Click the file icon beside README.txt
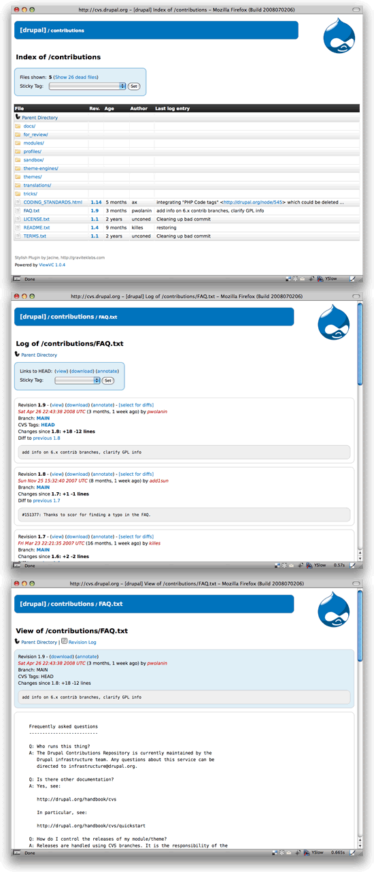The width and height of the screenshot is (374, 872). (18, 227)
